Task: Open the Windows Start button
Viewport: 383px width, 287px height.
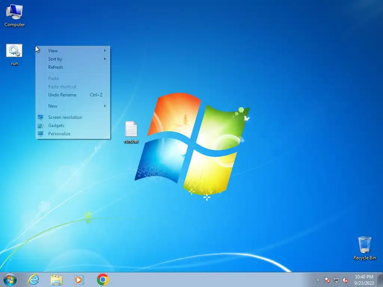Action: pos(10,280)
